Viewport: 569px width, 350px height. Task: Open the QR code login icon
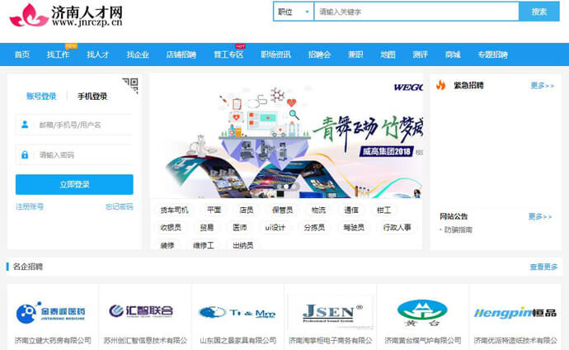[129, 83]
